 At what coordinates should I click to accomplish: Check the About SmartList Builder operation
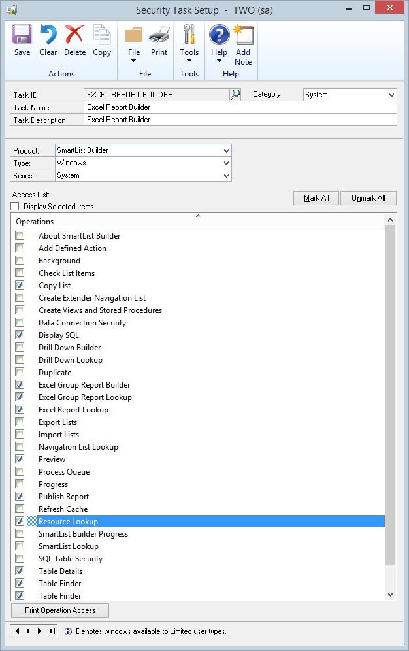[x=20, y=235]
